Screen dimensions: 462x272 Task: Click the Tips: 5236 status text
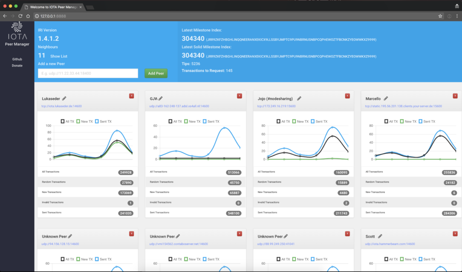pyautogui.click(x=191, y=64)
